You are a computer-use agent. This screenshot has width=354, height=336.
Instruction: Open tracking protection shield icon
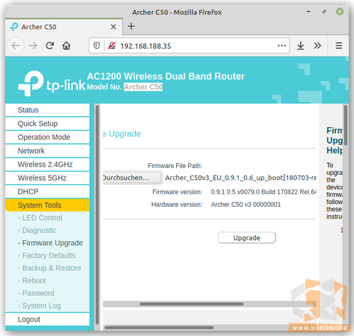97,46
